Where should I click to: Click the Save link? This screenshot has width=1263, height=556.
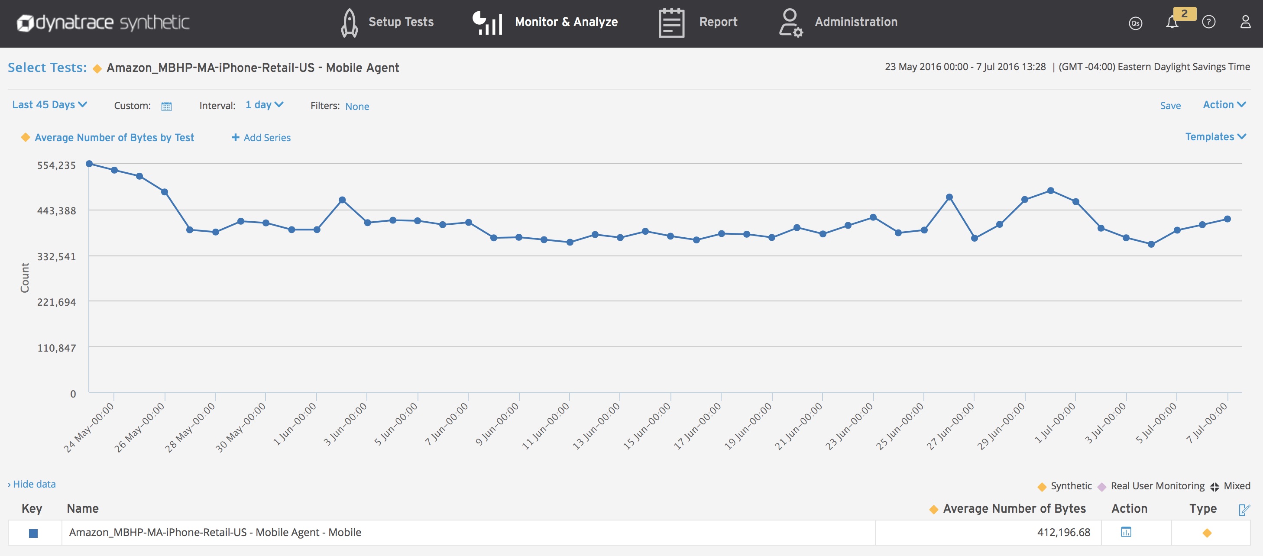point(1170,105)
